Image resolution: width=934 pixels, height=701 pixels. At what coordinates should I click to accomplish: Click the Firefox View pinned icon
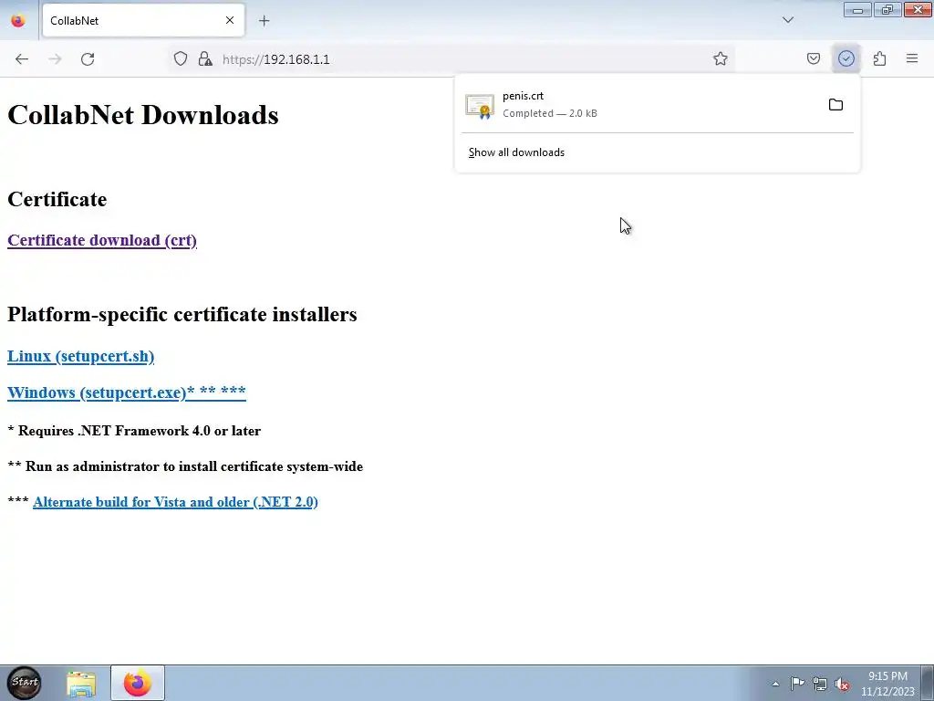(18, 20)
